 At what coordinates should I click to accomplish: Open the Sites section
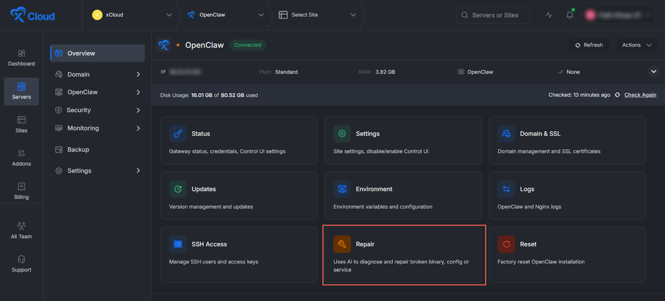pos(21,125)
